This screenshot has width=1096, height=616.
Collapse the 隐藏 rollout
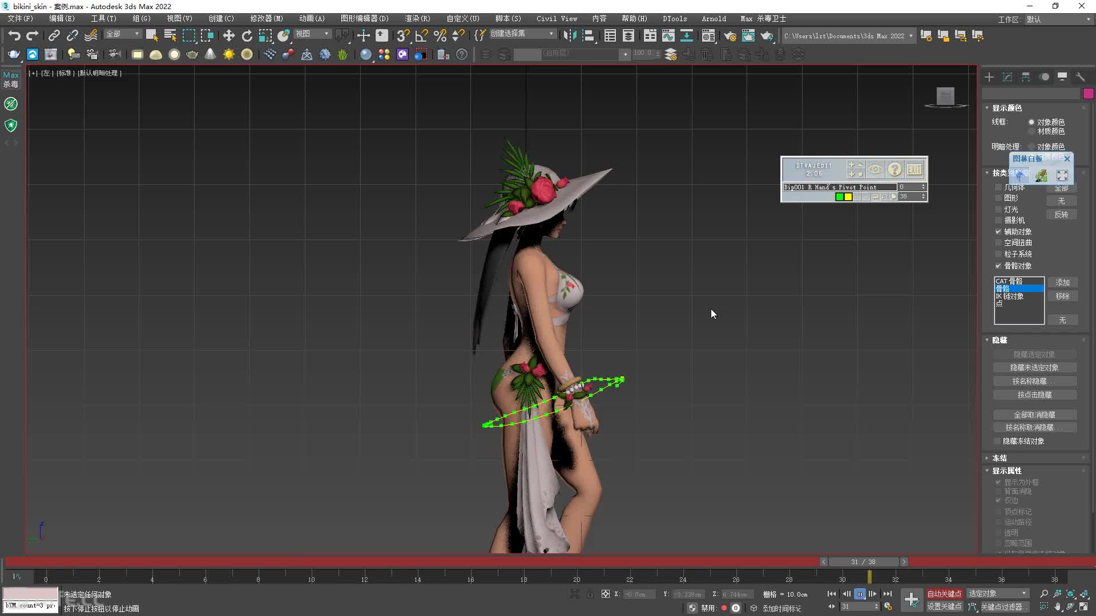(x=999, y=340)
